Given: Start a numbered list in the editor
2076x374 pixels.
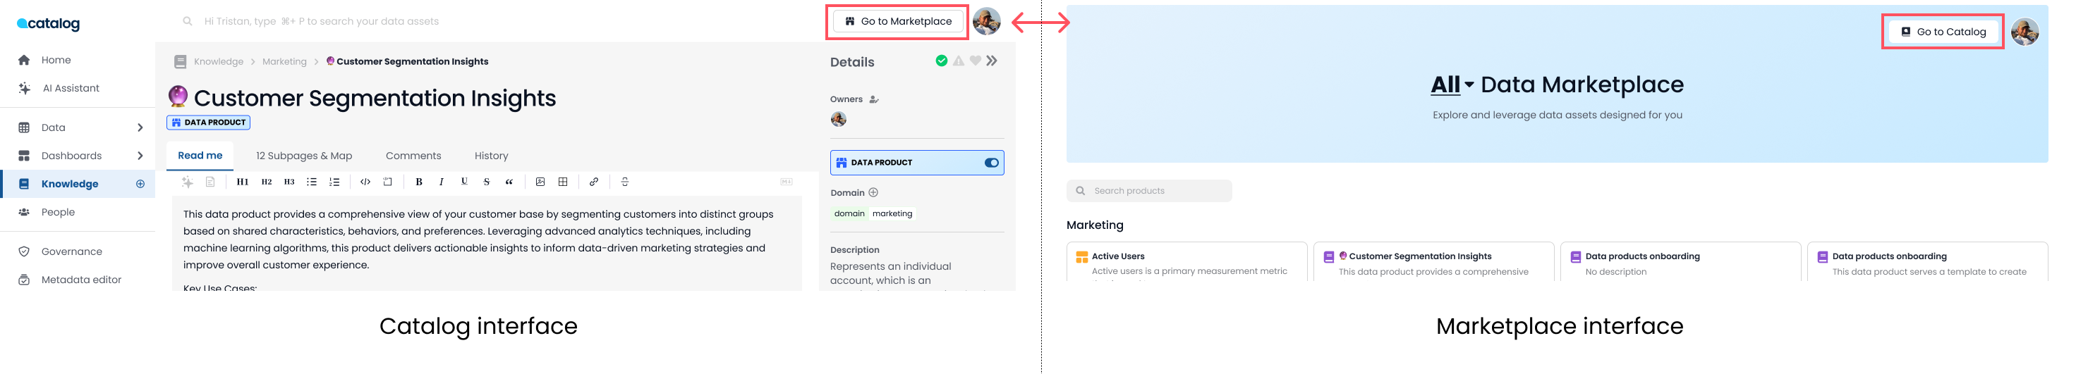Looking at the screenshot, I should [334, 182].
